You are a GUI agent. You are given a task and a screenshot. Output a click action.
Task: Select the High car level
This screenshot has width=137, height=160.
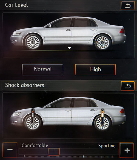(95, 70)
